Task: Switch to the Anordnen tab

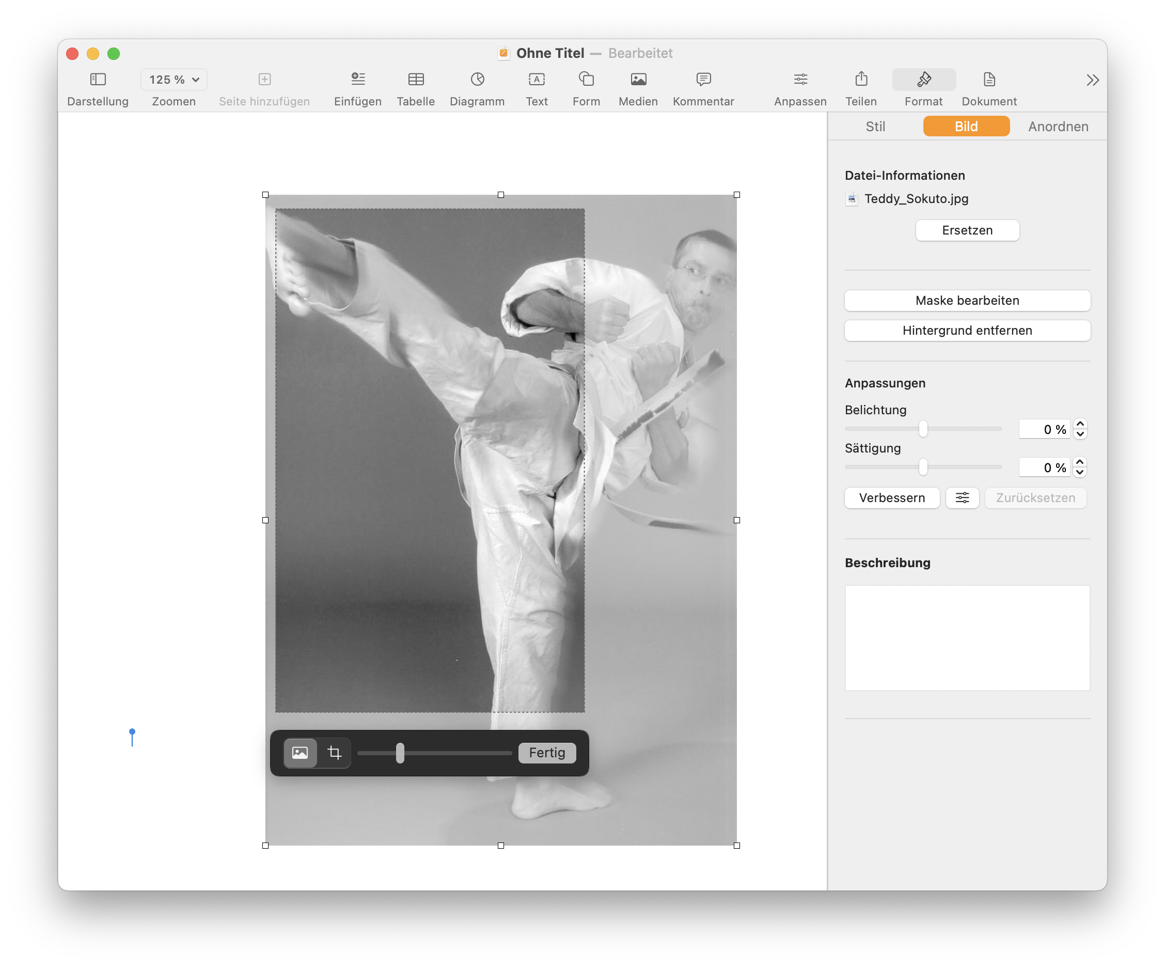Action: tap(1058, 127)
